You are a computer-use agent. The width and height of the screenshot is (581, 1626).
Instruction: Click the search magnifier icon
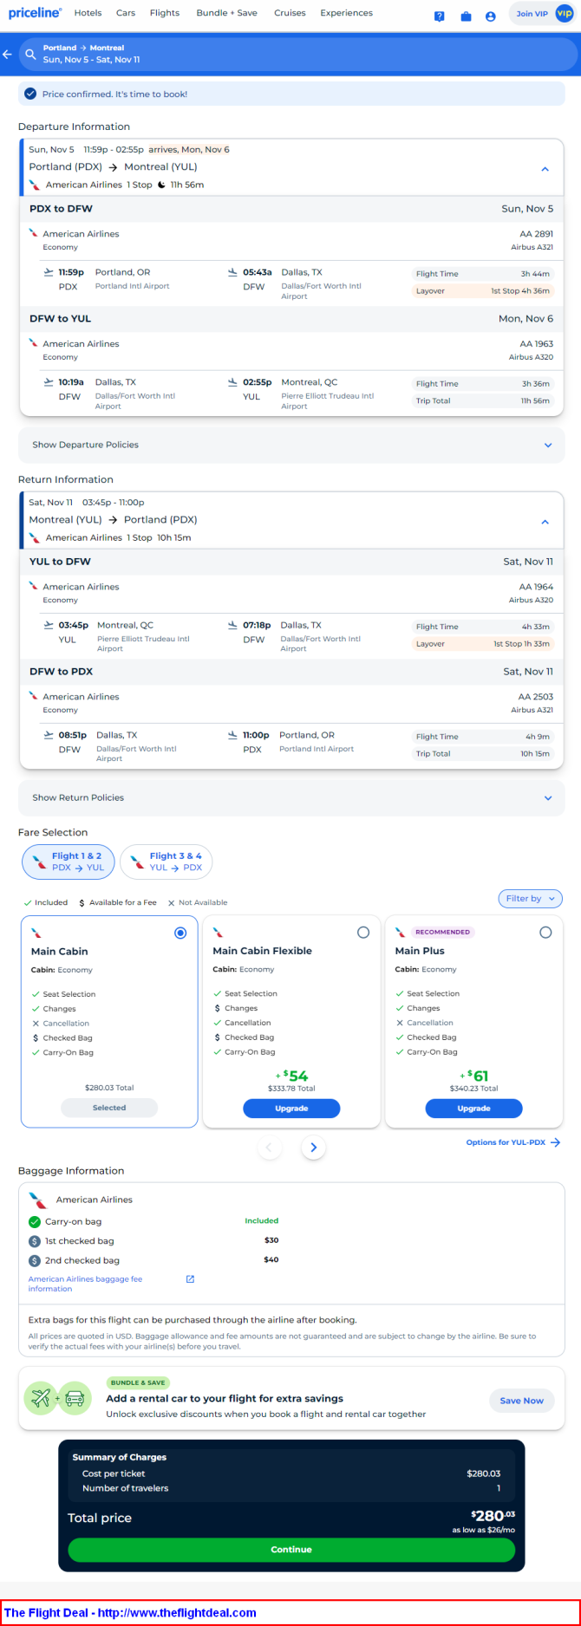pyautogui.click(x=31, y=54)
